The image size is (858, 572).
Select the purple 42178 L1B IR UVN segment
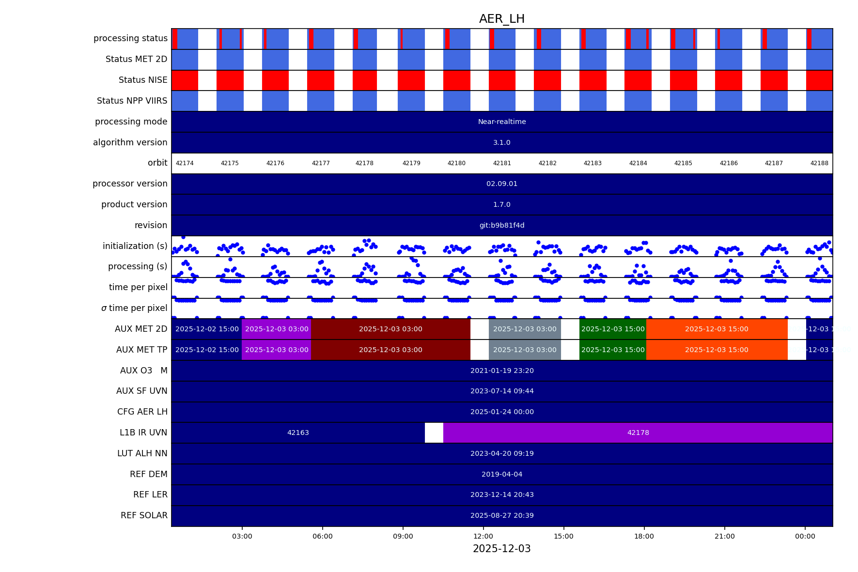[638, 433]
